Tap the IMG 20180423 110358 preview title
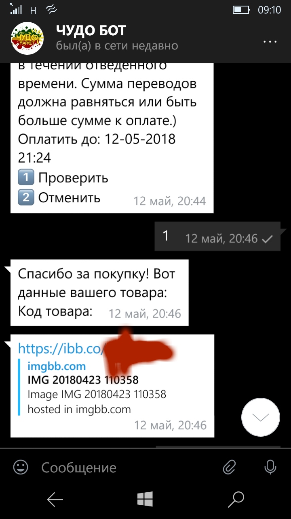Viewport: 291px width, 519px height. tap(83, 380)
